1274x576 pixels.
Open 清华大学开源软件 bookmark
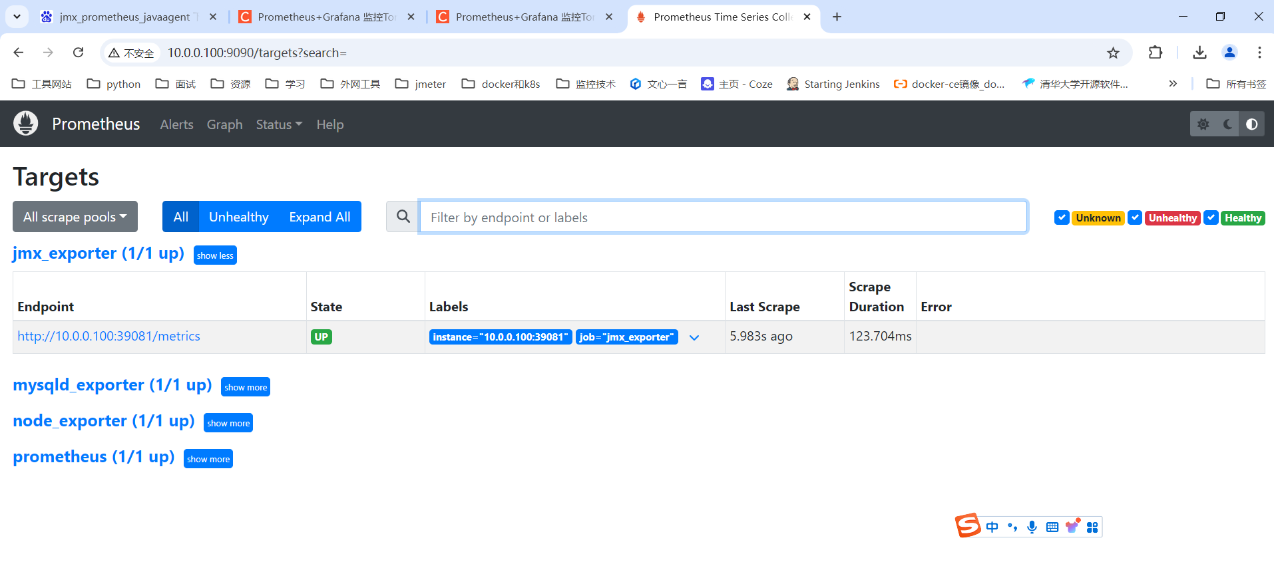point(1075,84)
